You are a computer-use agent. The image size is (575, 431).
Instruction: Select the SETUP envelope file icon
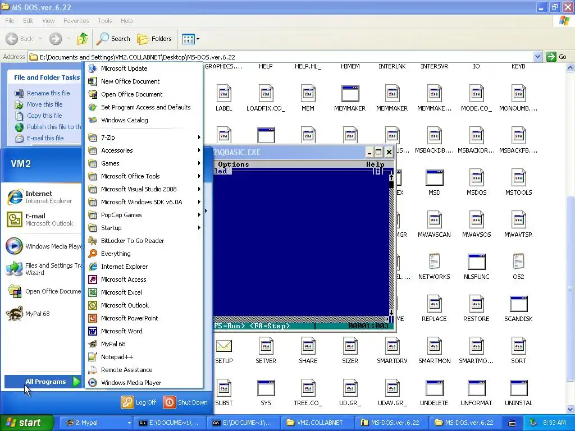pyautogui.click(x=223, y=346)
